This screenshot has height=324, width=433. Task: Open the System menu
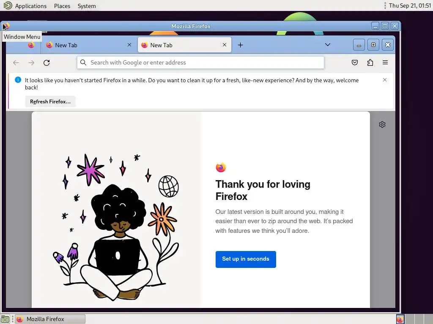87,6
